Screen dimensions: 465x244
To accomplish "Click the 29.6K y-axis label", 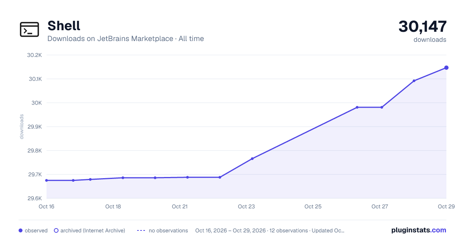I will 34,199.
